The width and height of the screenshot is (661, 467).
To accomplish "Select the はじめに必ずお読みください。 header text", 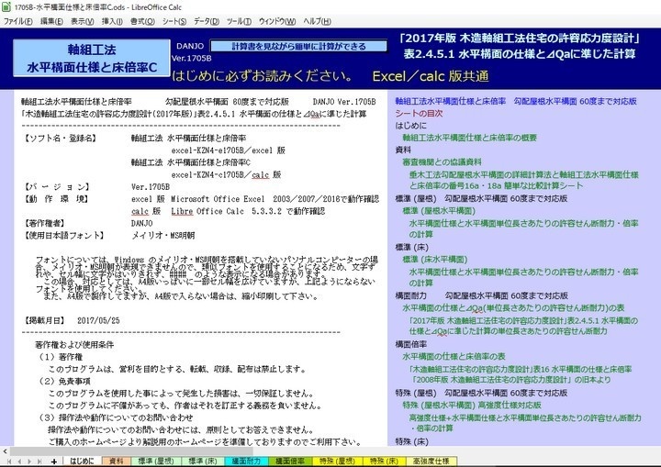I will pos(263,76).
